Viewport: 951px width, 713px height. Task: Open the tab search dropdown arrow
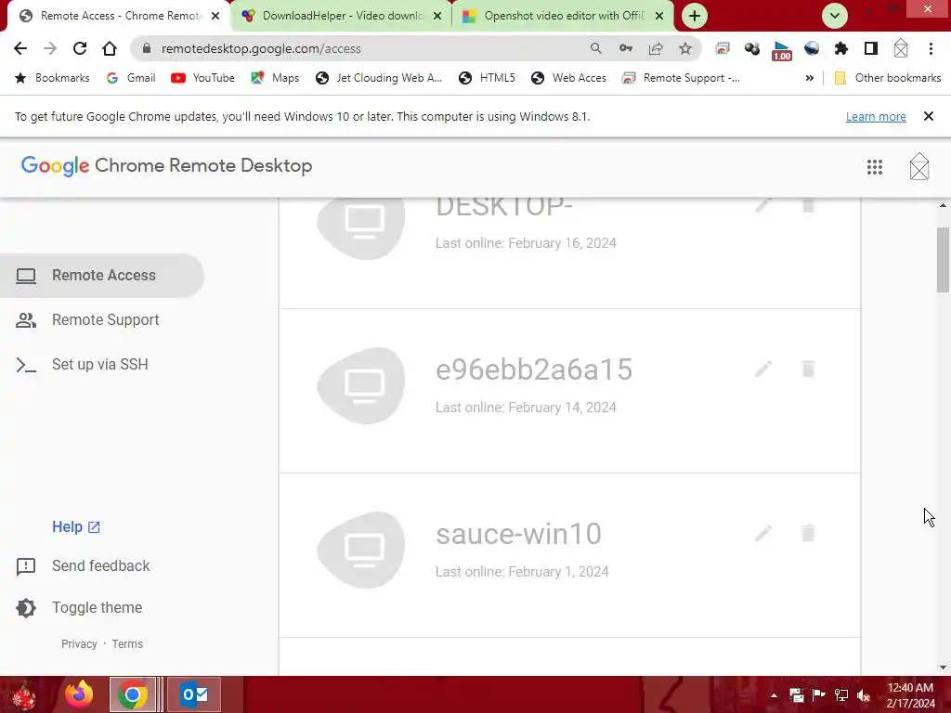[x=835, y=16]
